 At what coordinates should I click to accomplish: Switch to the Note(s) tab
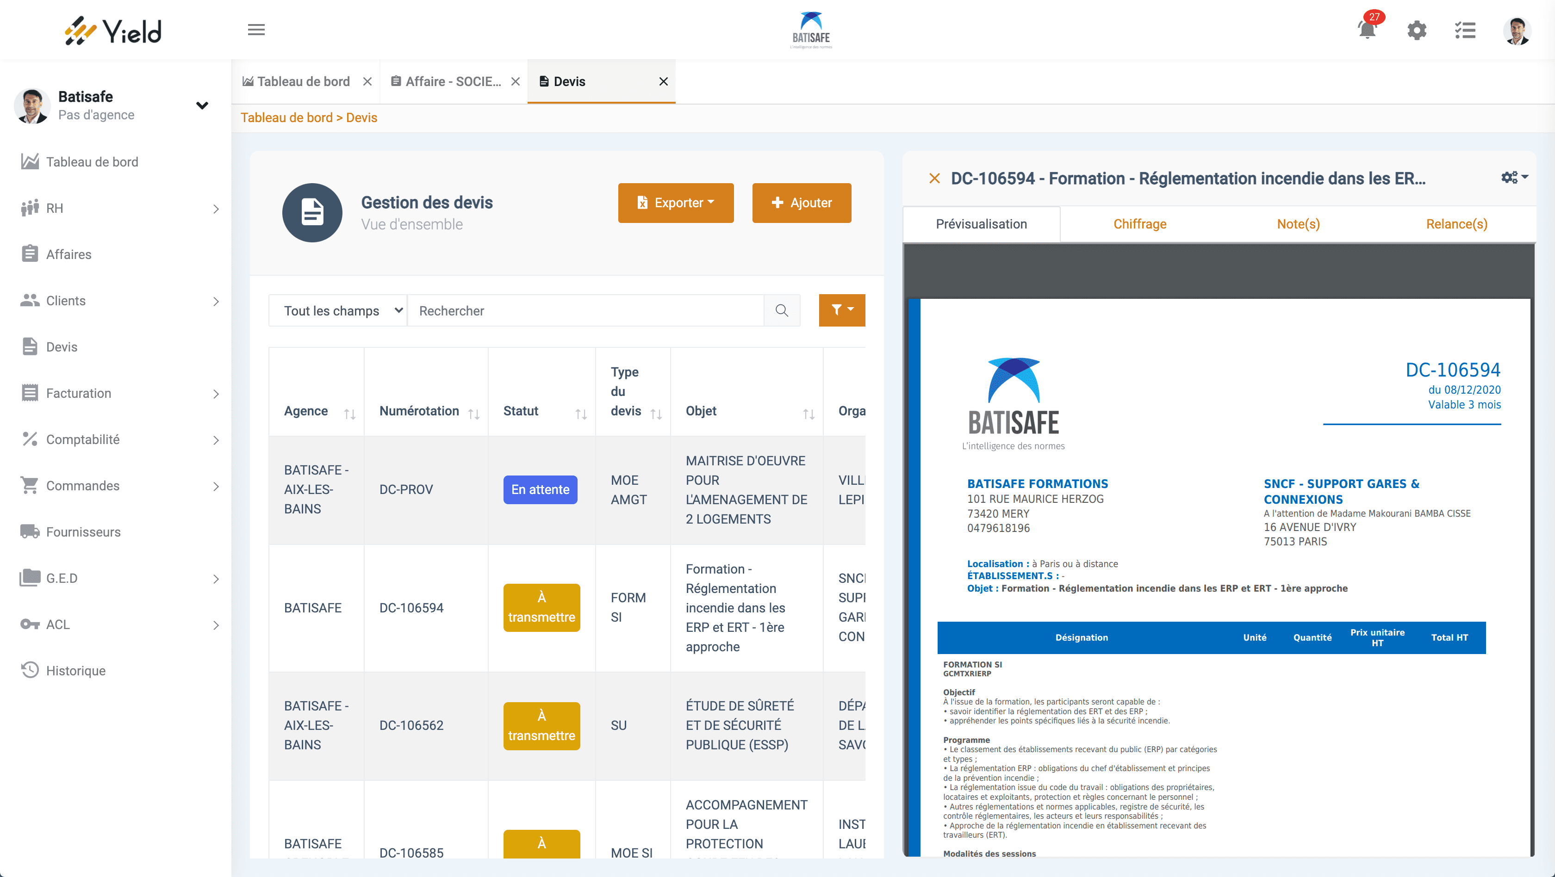(1298, 224)
